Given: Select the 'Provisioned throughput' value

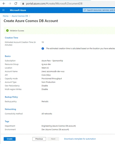Looking at the screenshot, I should pos(52,79).
